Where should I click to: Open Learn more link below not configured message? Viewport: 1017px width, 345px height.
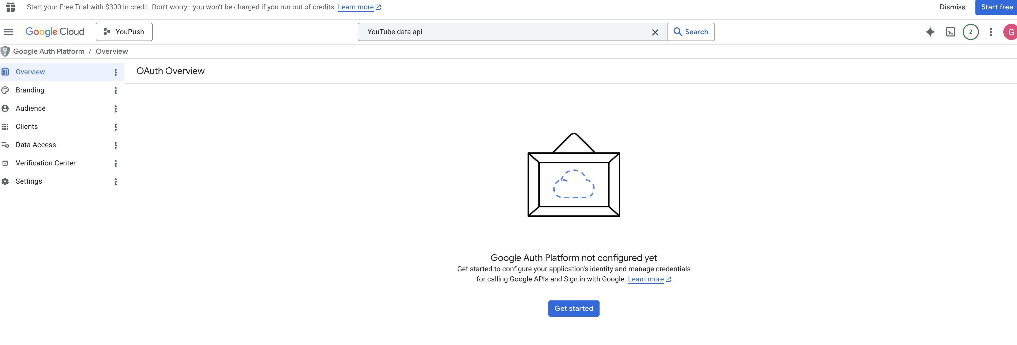coord(649,279)
